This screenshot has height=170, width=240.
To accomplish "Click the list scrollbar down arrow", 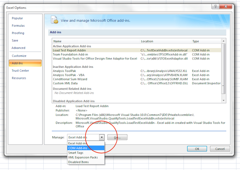I will (224, 101).
